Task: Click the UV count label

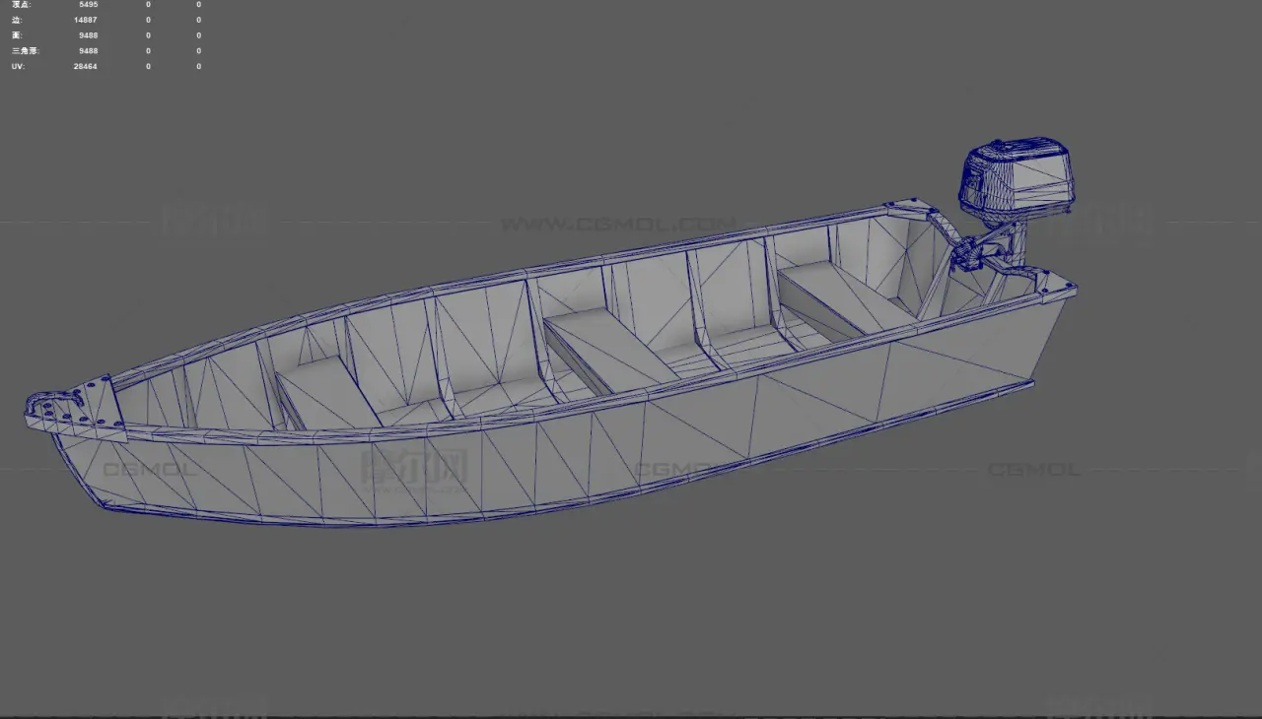Action: click(x=18, y=66)
